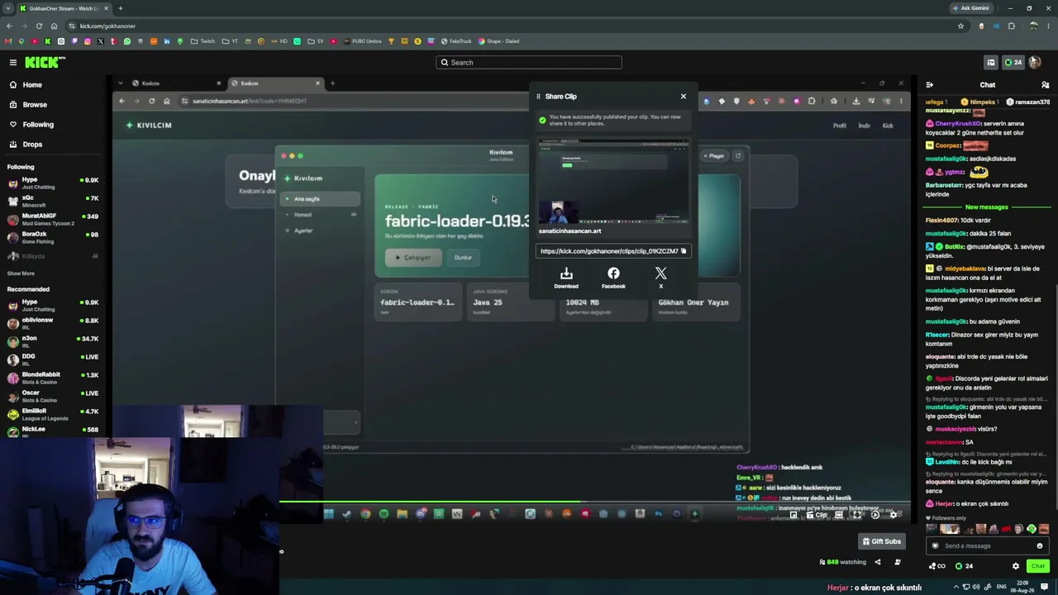The height and width of the screenshot is (595, 1058).
Task: Open BoraOzk channel in Following list
Action: pos(53,237)
